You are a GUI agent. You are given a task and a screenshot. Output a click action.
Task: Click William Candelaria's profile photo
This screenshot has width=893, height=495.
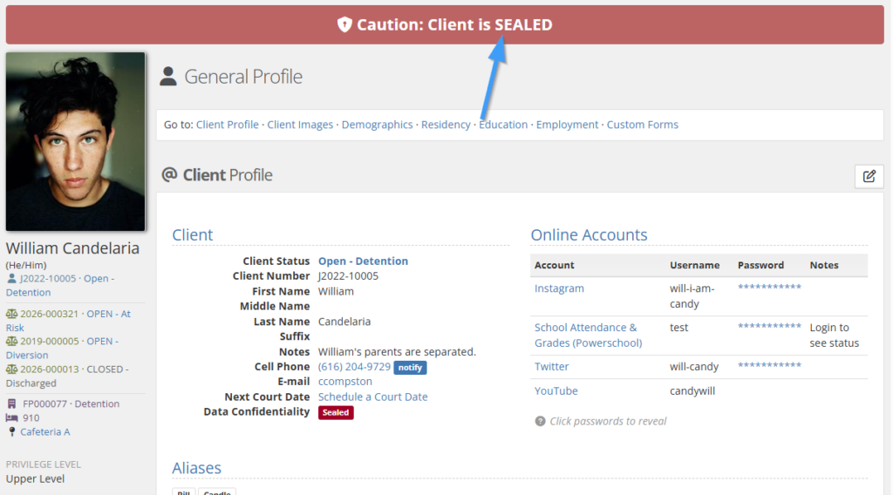(x=76, y=142)
